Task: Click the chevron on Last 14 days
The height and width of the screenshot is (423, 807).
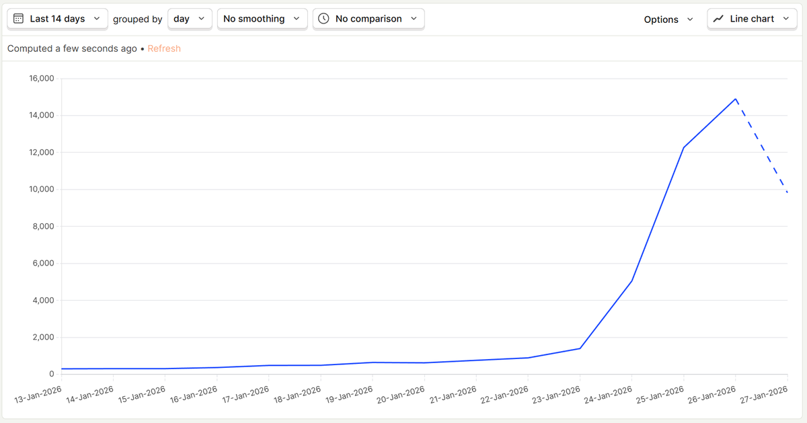Action: tap(97, 19)
